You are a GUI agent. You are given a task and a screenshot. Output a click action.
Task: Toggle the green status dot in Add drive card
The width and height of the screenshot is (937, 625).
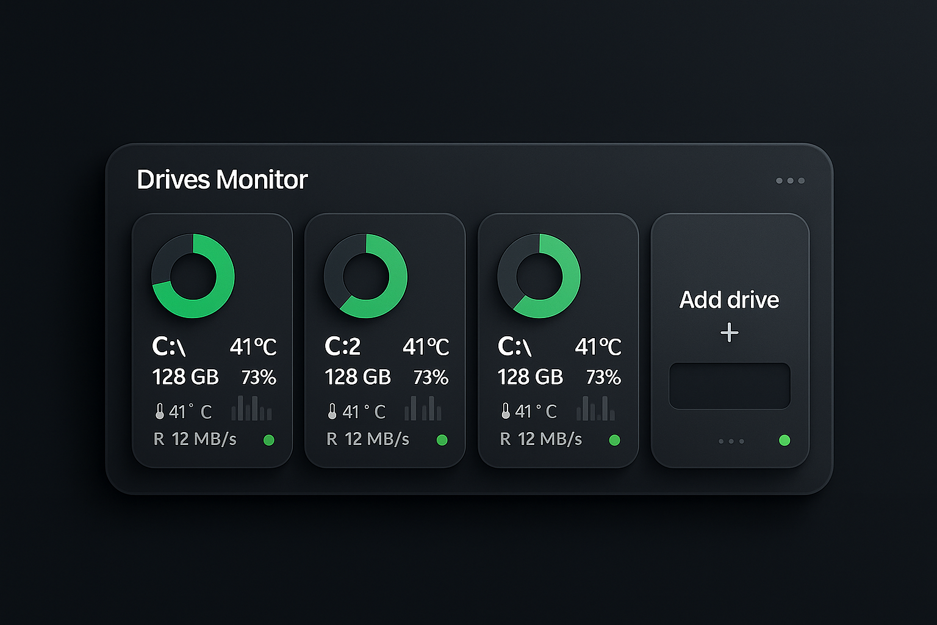coord(784,440)
